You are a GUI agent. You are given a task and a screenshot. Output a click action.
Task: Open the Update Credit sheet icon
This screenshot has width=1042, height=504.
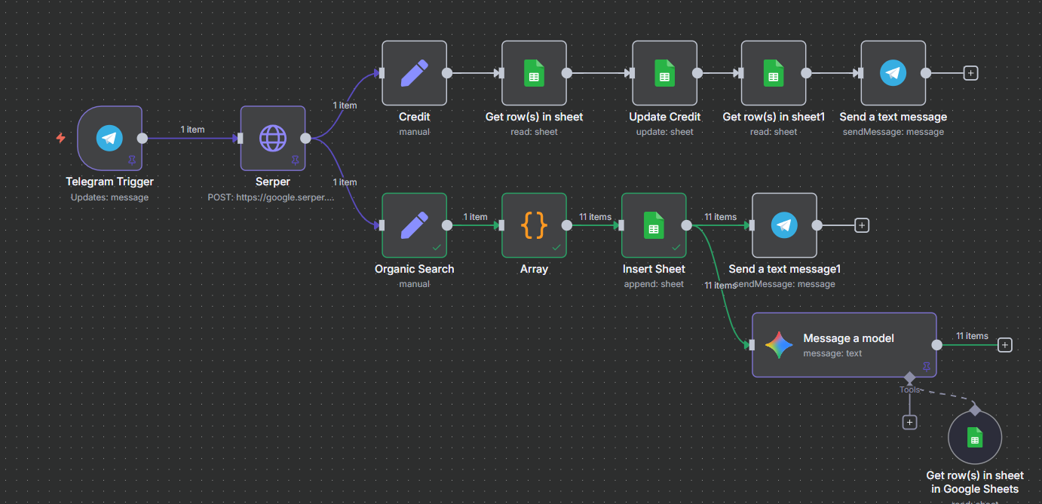664,72
